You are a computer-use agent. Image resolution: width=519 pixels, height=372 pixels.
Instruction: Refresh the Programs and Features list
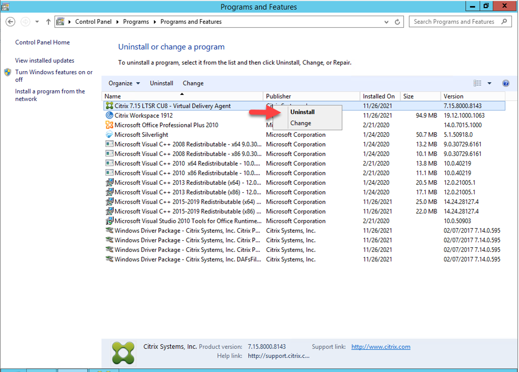397,22
